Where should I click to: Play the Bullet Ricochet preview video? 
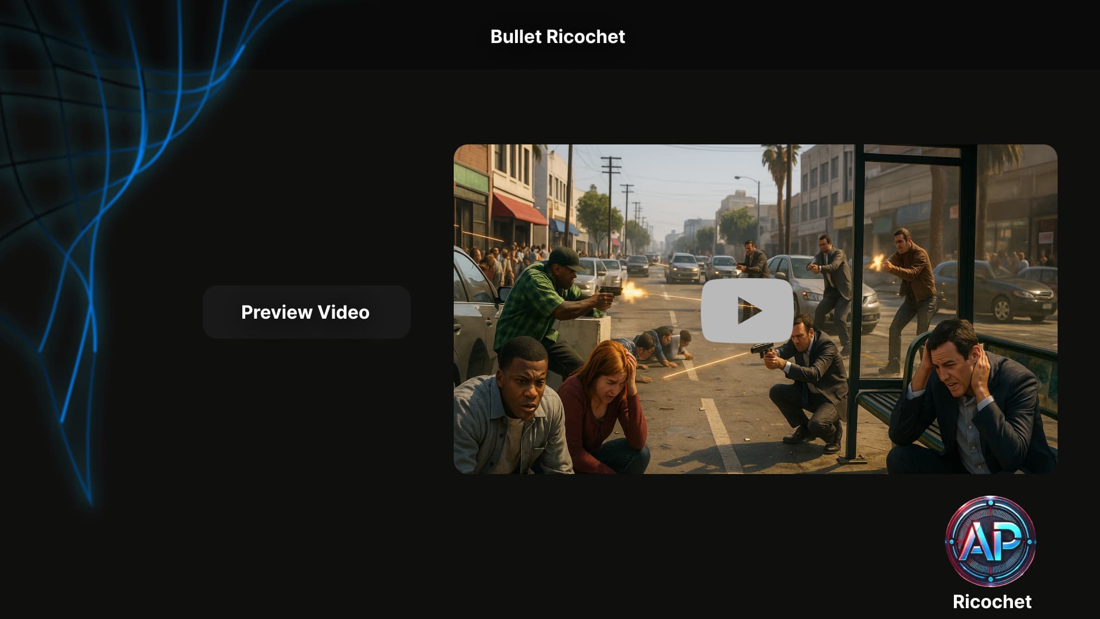click(747, 311)
